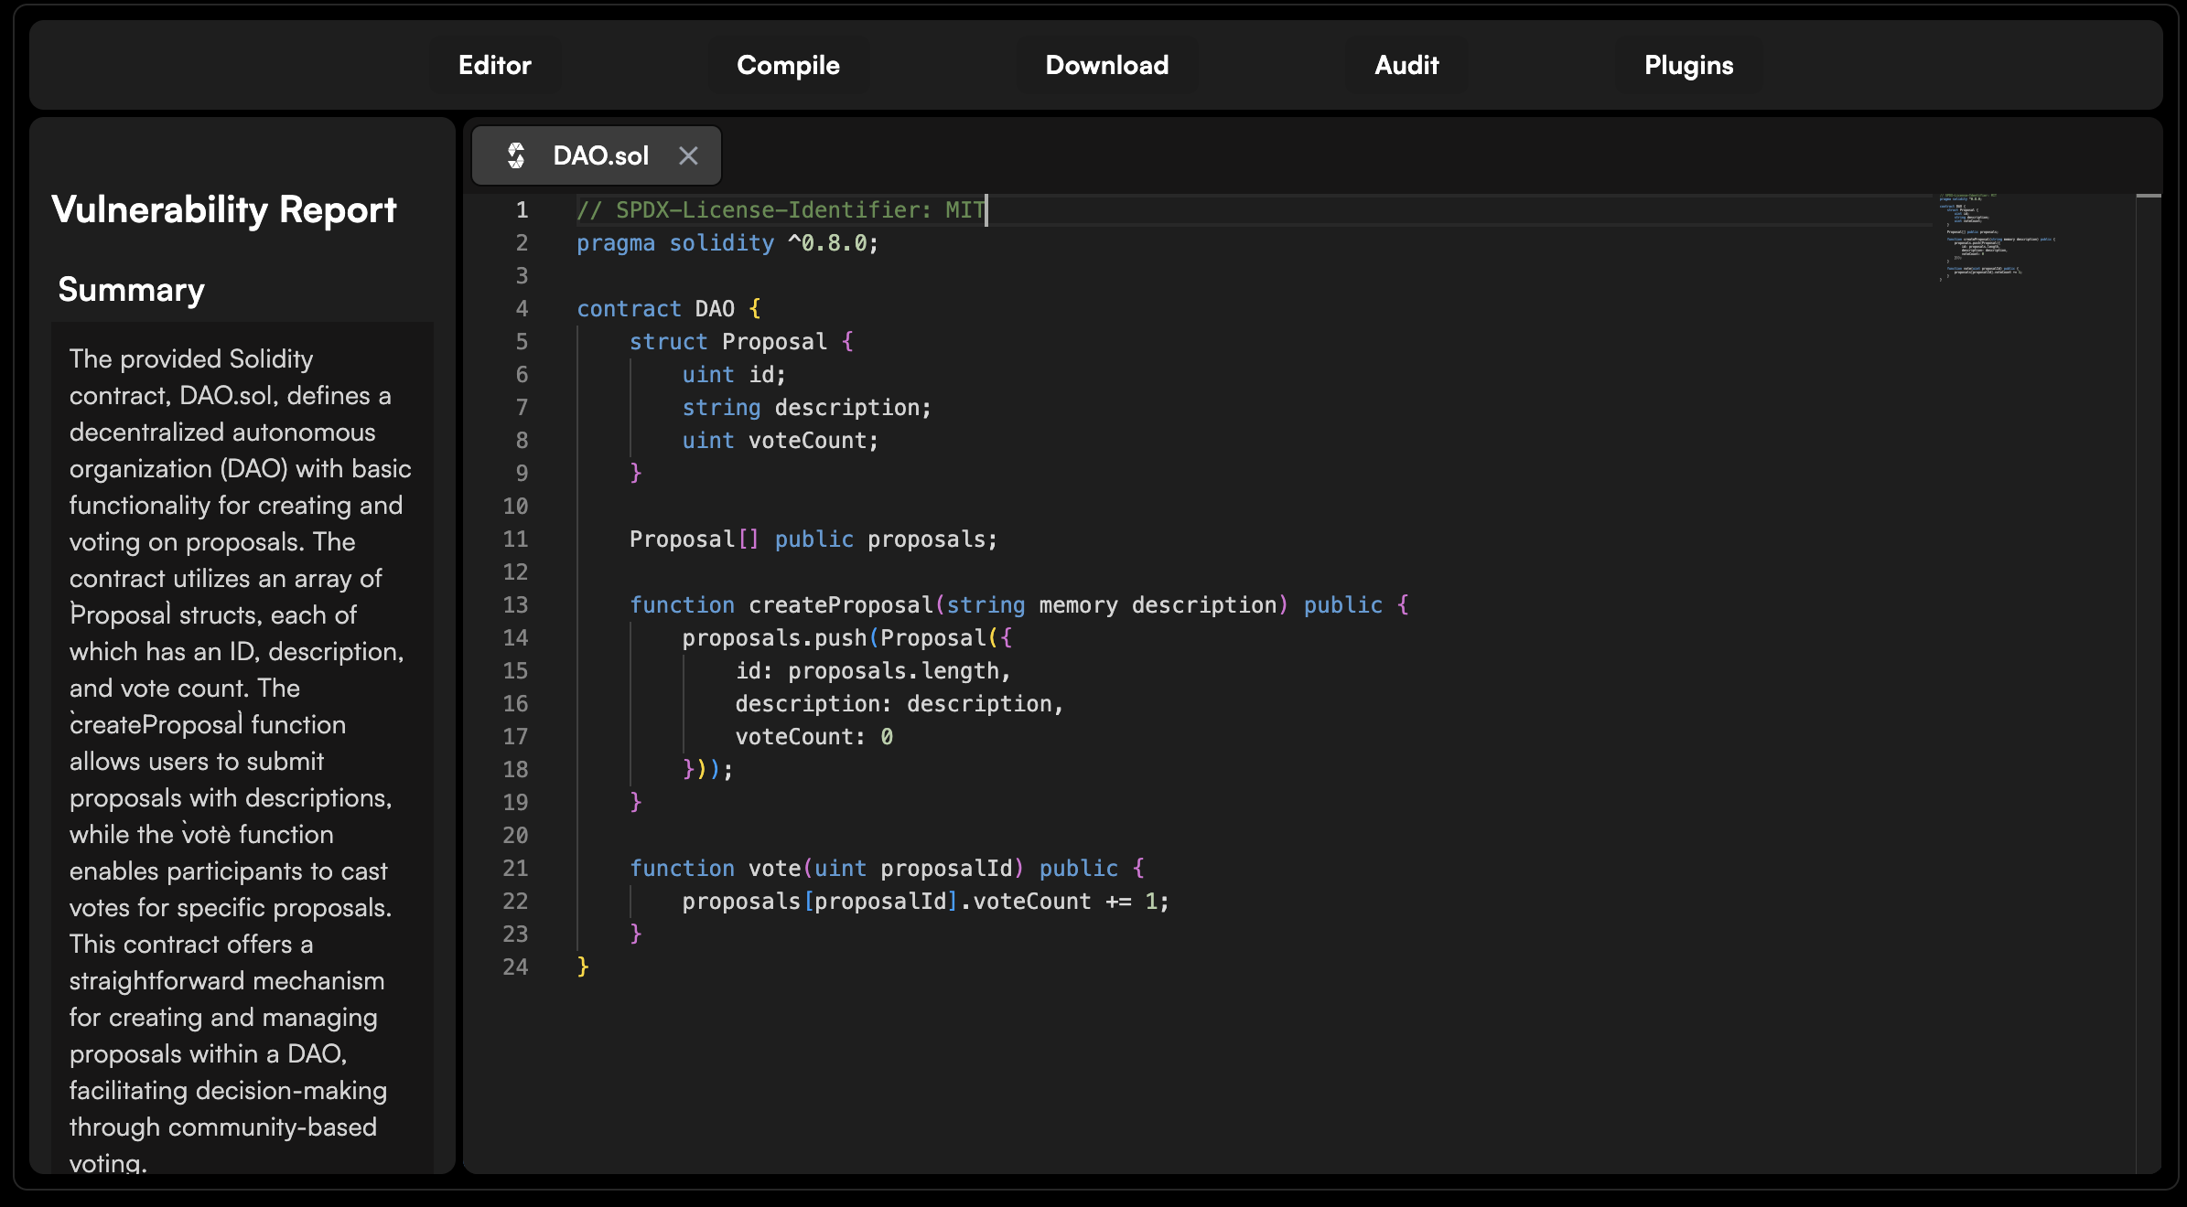Click the Solidity file icon on DAO.sol tab
Image resolution: width=2187 pixels, height=1207 pixels.
point(516,155)
